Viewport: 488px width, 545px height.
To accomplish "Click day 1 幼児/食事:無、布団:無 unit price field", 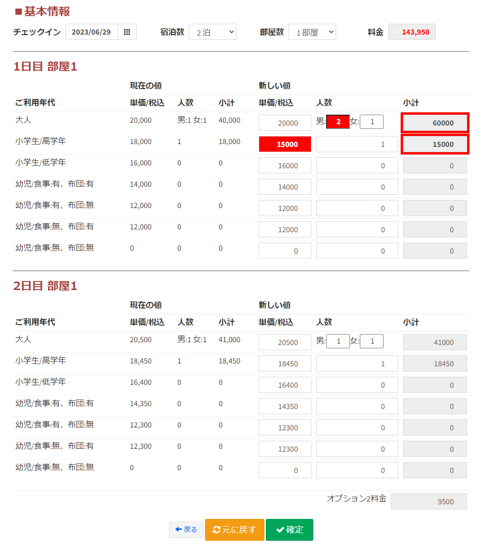I will coord(285,251).
